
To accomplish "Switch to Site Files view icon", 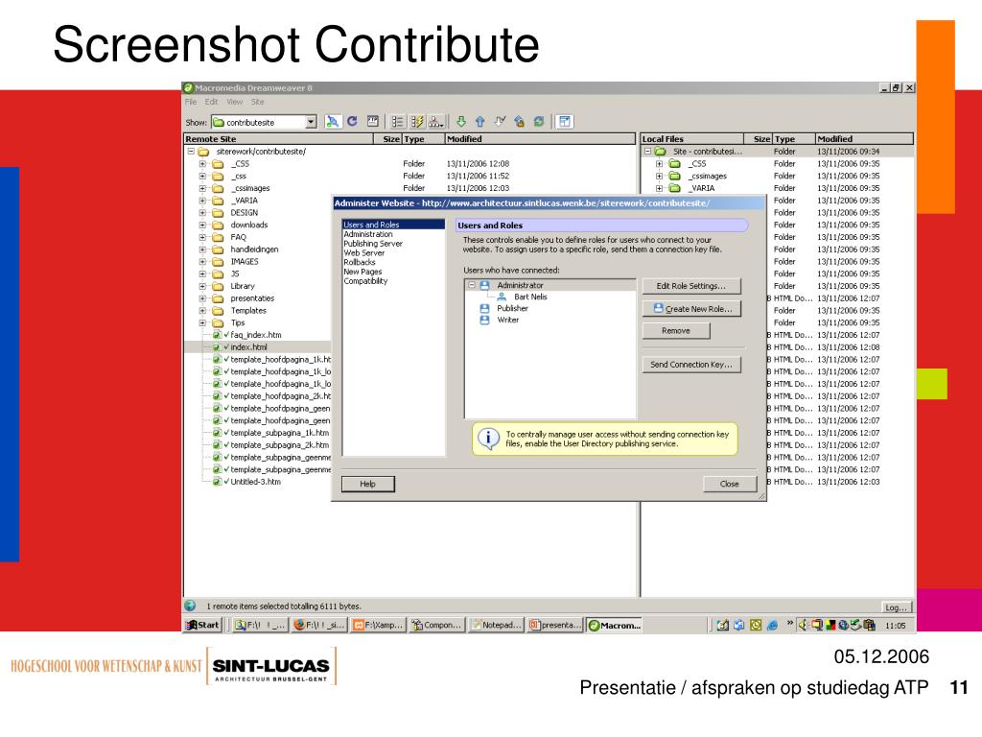I will (x=397, y=122).
